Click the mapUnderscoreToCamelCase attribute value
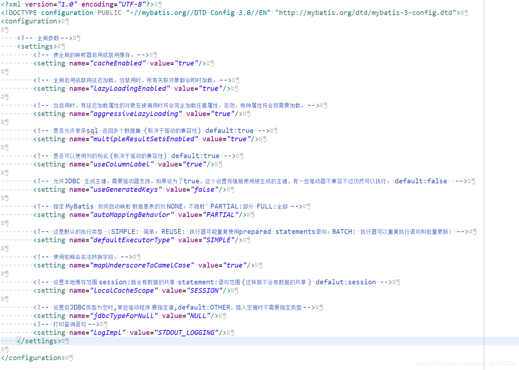Viewport: 519px width, 370px height. coord(142,265)
